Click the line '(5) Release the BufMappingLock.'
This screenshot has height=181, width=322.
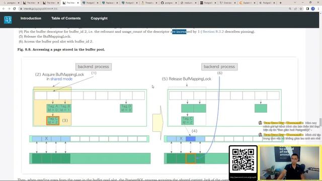pos(45,37)
